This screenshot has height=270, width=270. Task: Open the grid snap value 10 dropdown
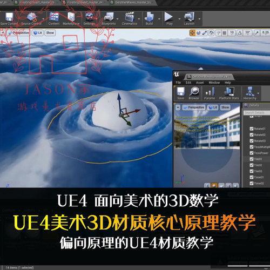[x=232, y=33]
